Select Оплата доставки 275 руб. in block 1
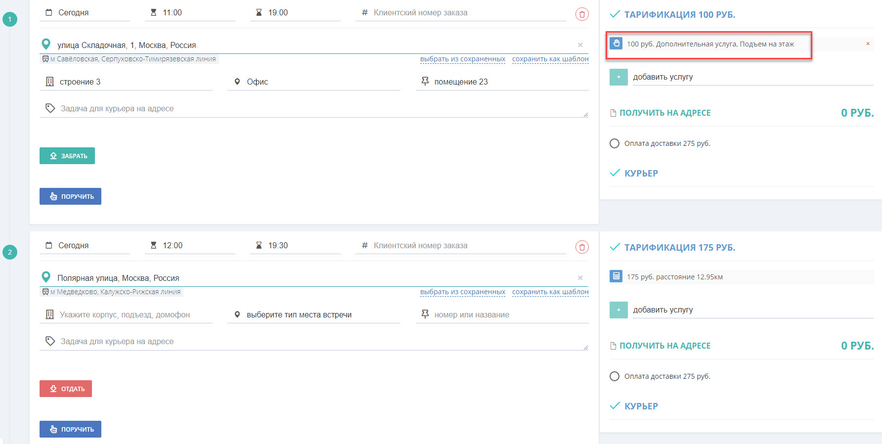 tap(615, 143)
